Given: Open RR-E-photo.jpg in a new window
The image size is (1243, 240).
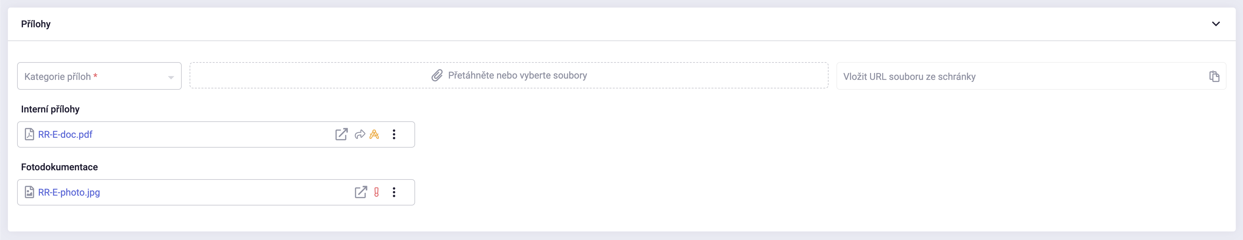Looking at the screenshot, I should [360, 192].
